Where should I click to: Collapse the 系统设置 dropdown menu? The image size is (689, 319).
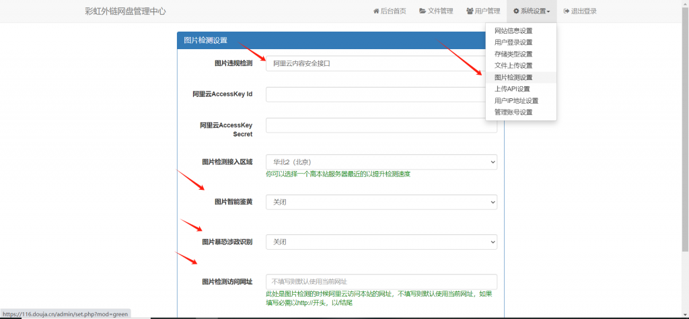(532, 11)
